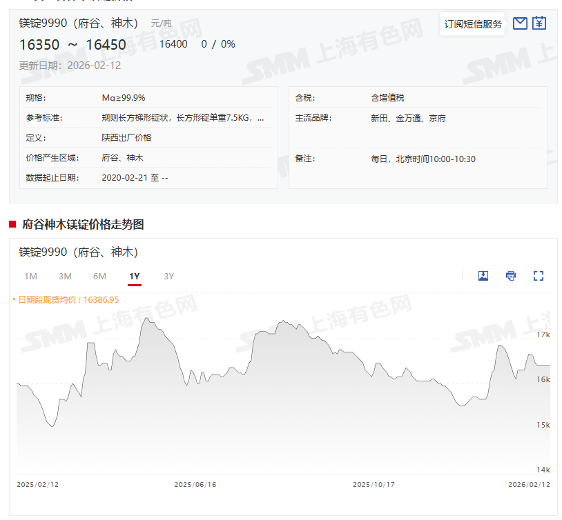Click the 订阅短信服务 tooltip label
The image size is (562, 520).
(x=473, y=24)
